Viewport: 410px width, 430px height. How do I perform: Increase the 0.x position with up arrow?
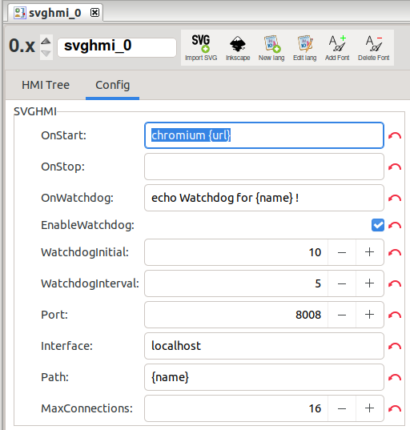[46, 41]
